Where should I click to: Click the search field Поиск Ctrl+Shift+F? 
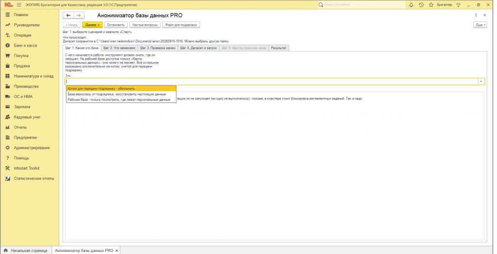click(362, 5)
